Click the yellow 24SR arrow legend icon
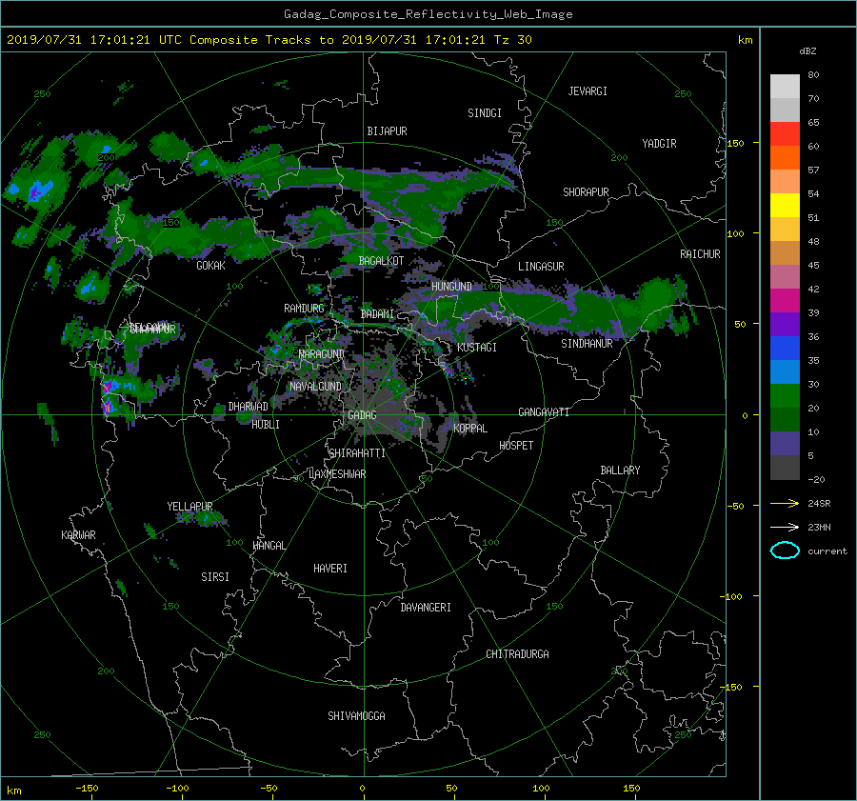 click(x=785, y=503)
